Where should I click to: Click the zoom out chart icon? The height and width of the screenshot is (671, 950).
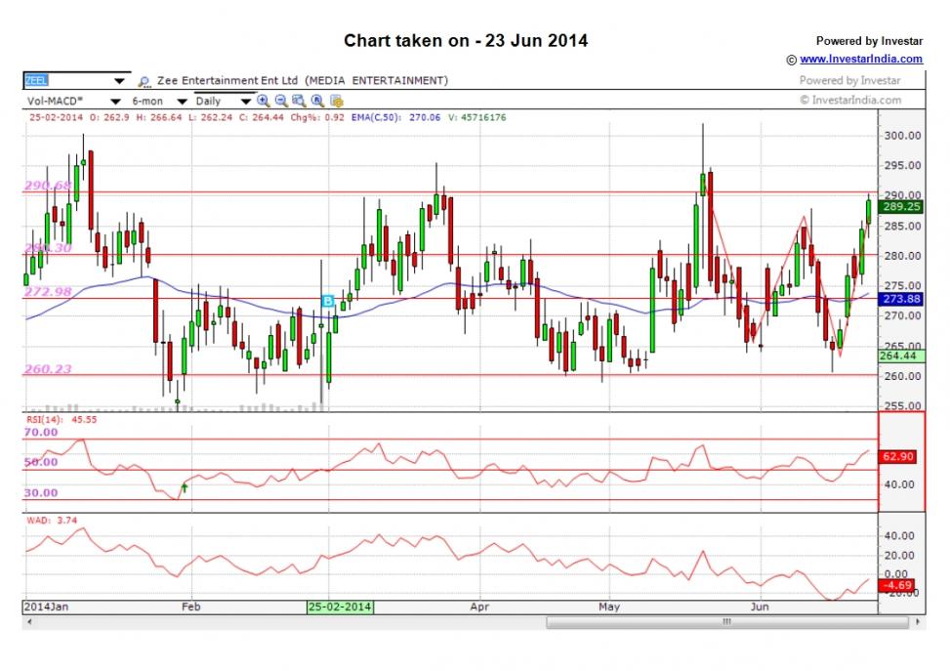point(281,101)
